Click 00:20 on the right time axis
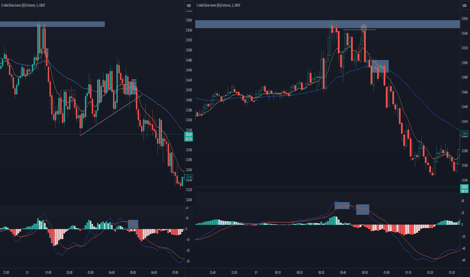This screenshot has width=470, height=277. pos(300,272)
